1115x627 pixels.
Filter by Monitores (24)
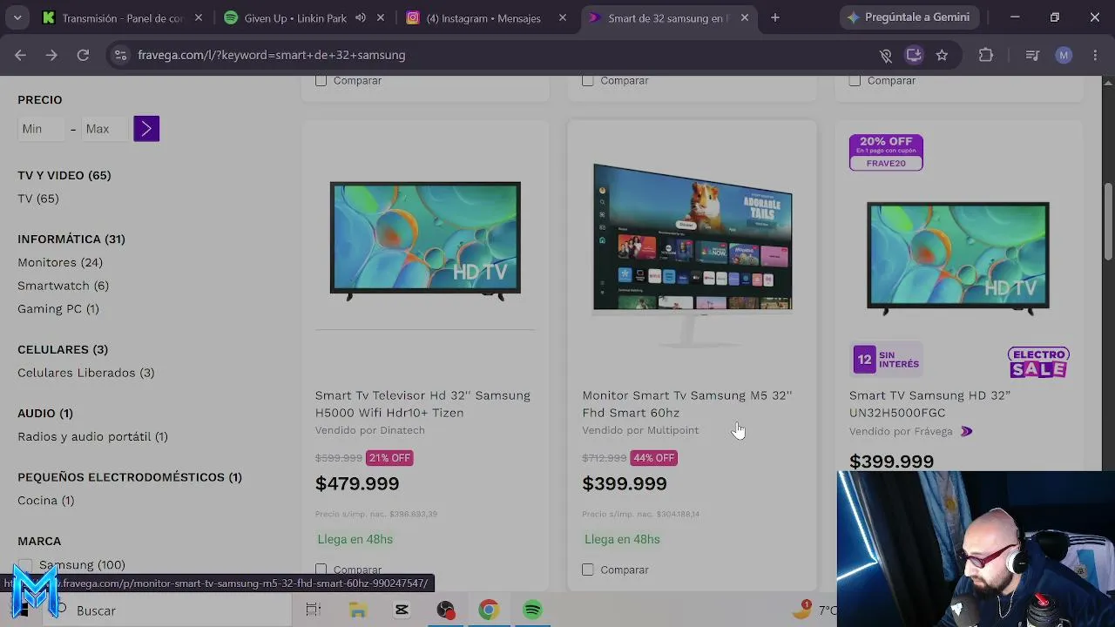[x=60, y=262]
